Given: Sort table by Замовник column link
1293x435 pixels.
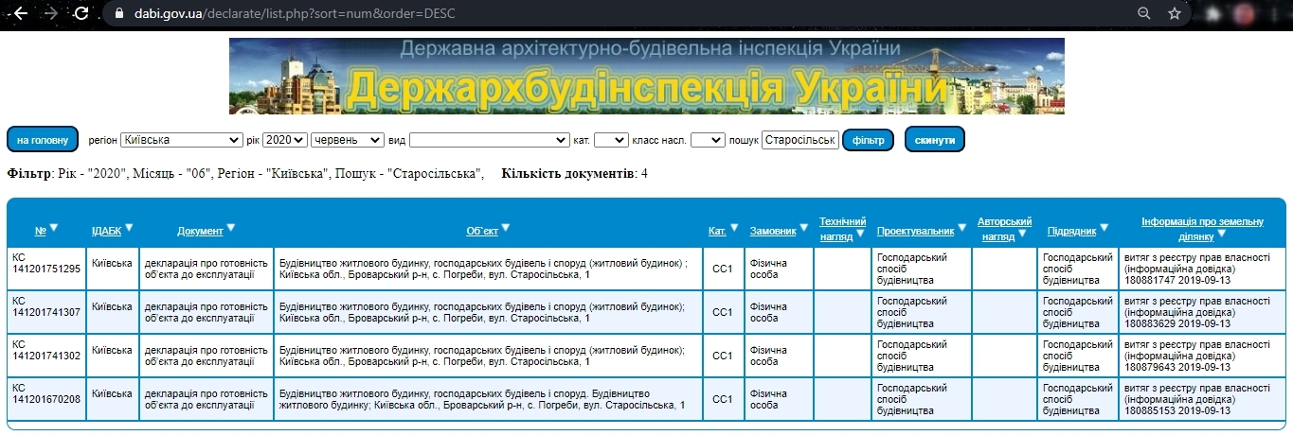Looking at the screenshot, I should [x=773, y=231].
